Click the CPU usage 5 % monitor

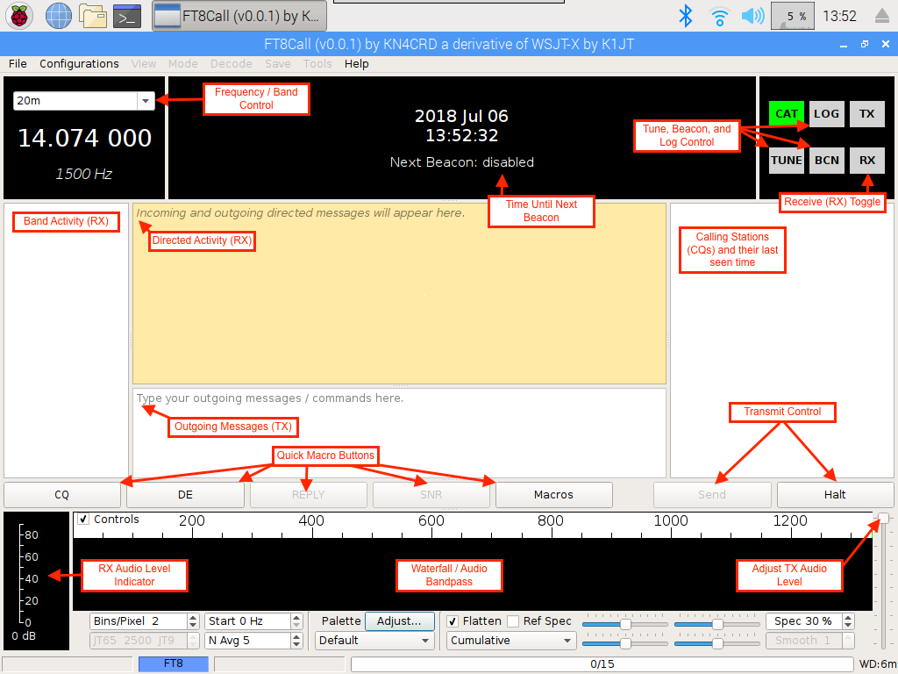coord(793,16)
